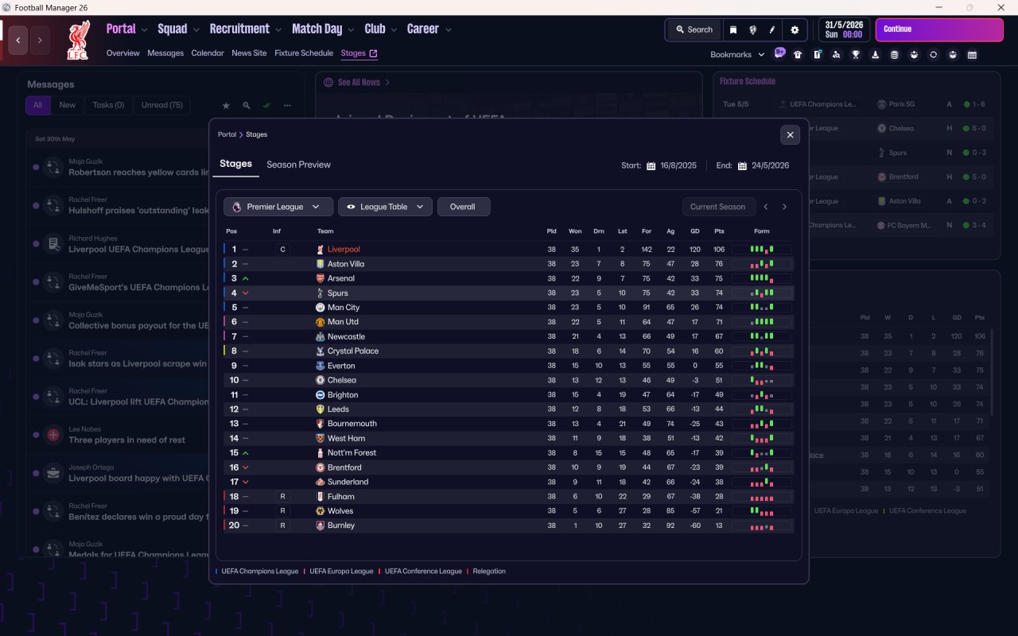Click the magnifier icon in Messages panel
Image resolution: width=1018 pixels, height=636 pixels.
tap(247, 105)
